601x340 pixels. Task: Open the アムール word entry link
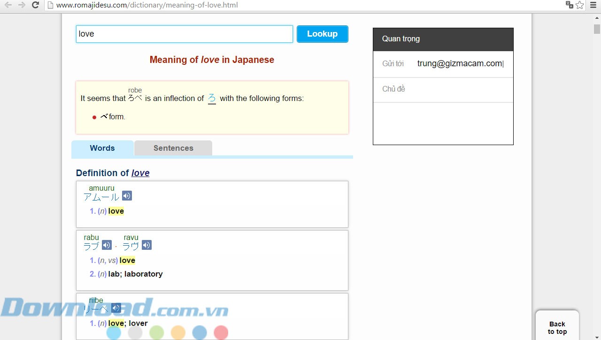pos(101,197)
